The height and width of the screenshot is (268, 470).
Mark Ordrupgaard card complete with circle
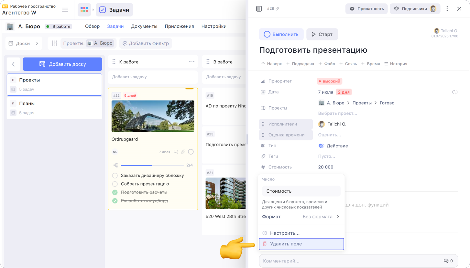click(191, 152)
